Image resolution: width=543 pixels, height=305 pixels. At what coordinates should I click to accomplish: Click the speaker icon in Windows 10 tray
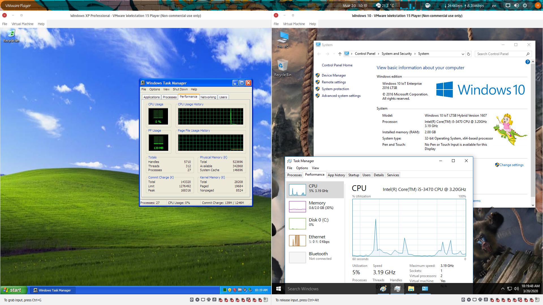516,289
